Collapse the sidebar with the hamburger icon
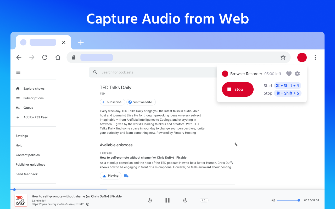335x209 pixels. coord(18,72)
